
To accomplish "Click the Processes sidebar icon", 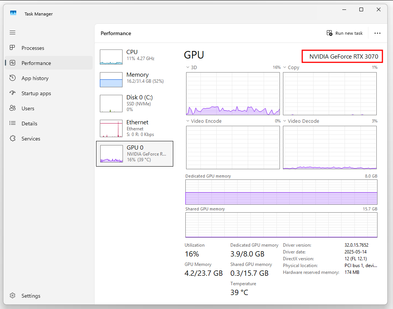I will (12, 48).
